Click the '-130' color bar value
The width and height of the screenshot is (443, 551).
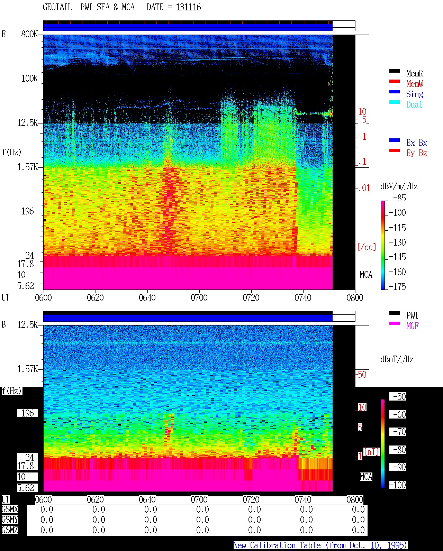tap(397, 242)
